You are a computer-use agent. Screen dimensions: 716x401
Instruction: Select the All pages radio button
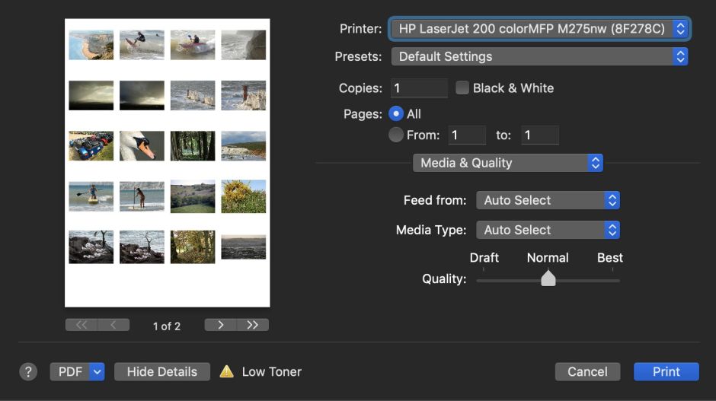point(396,113)
